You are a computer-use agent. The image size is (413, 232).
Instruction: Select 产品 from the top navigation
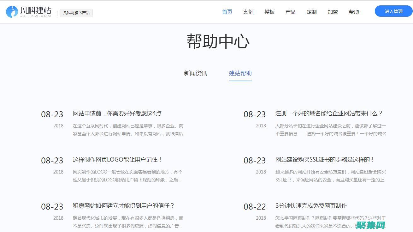pyautogui.click(x=290, y=12)
